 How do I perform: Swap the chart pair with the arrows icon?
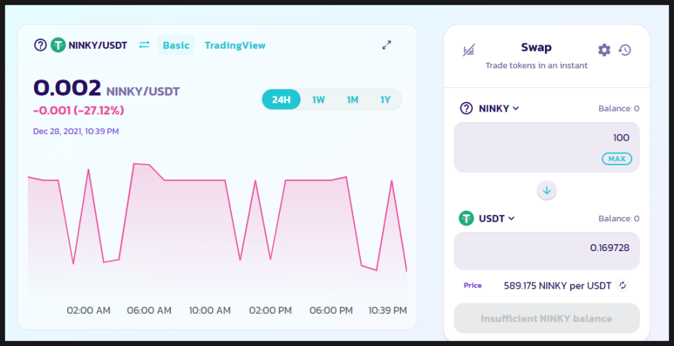pos(144,45)
